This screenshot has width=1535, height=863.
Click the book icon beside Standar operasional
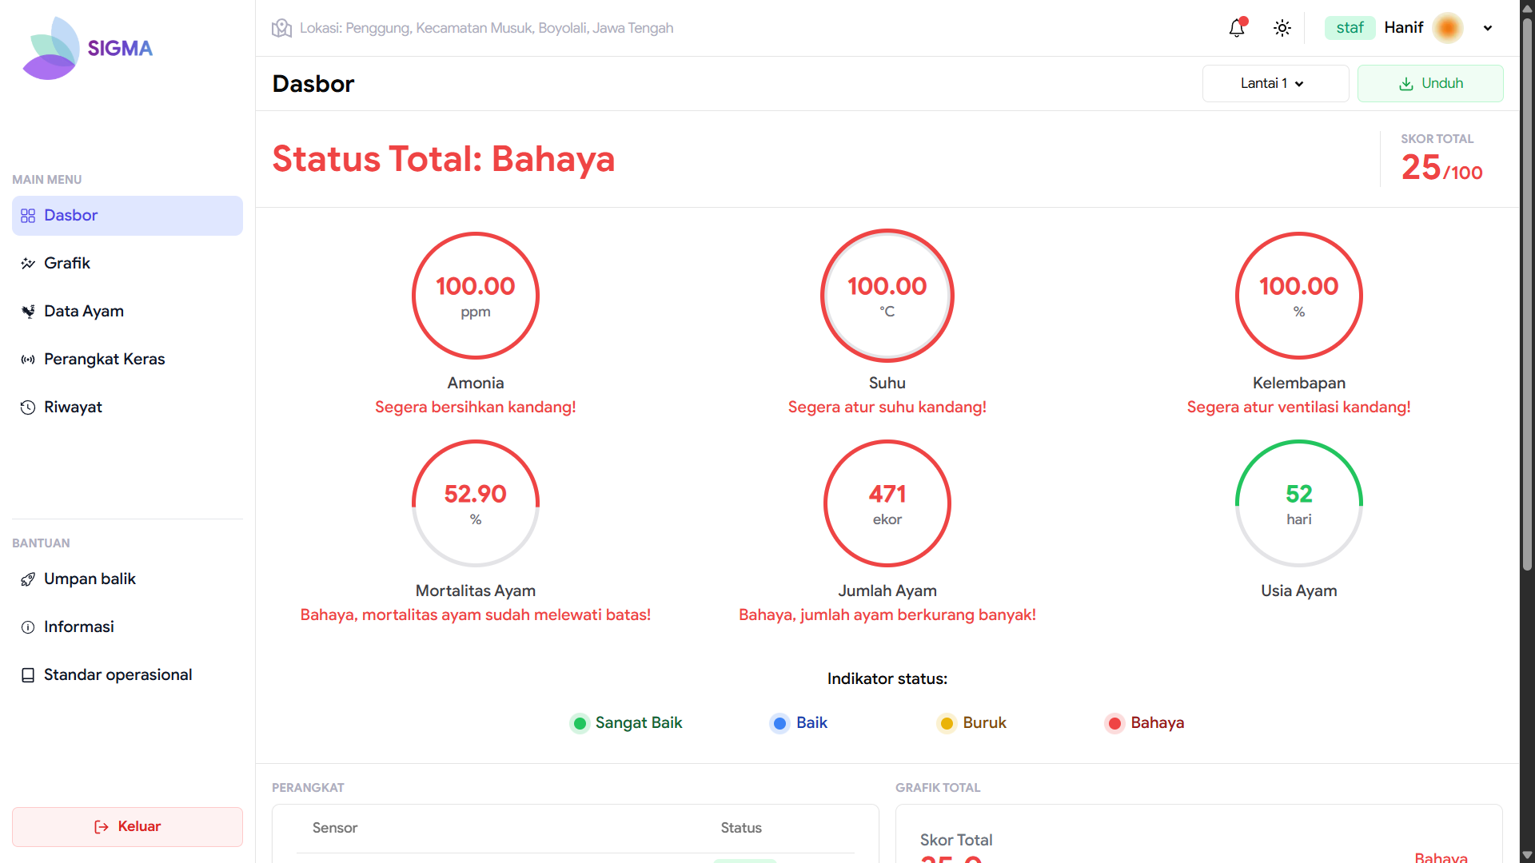coord(28,674)
